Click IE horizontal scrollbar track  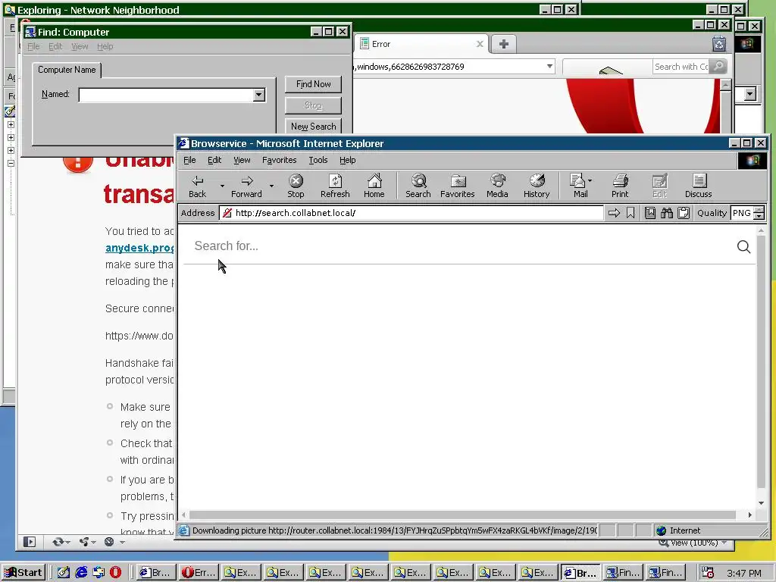click(x=468, y=515)
